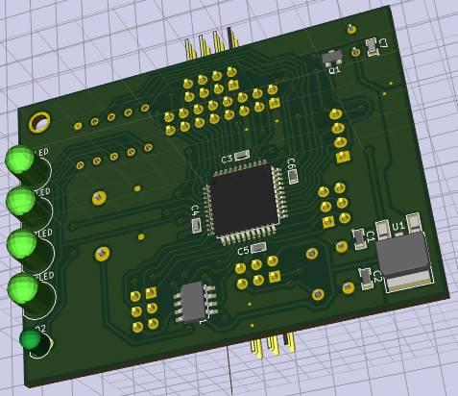Click the gray SOIC-8 chip near bottom
The image size is (458, 396).
click(x=196, y=302)
